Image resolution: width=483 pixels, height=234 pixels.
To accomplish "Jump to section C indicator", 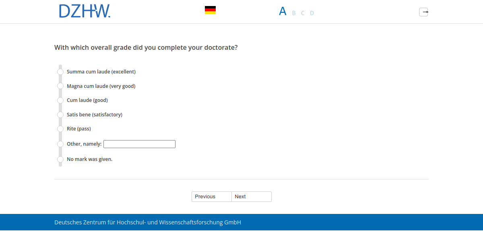I will coord(302,13).
